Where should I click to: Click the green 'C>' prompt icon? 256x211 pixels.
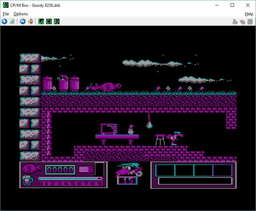[49, 21]
